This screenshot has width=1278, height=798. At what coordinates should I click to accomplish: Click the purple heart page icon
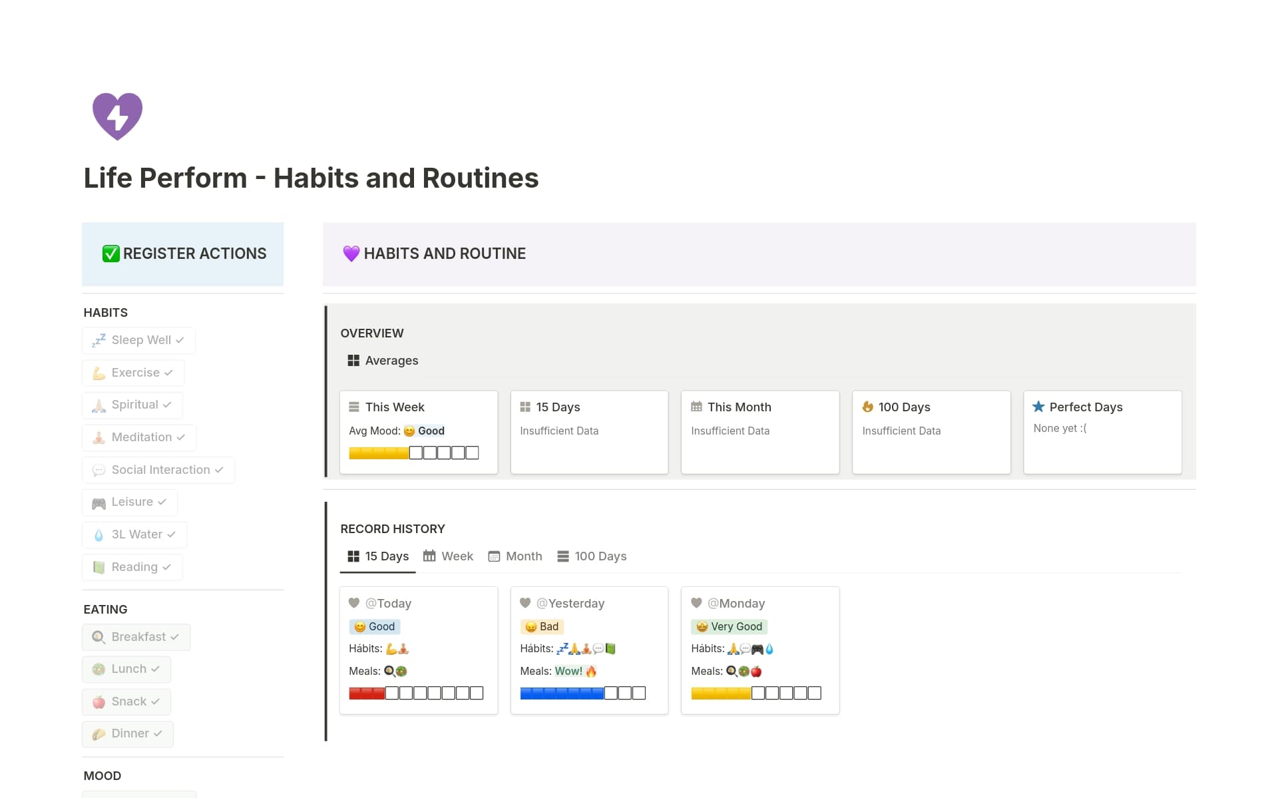pyautogui.click(x=117, y=116)
